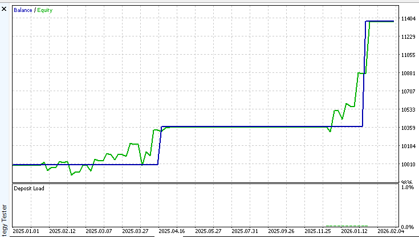Click the 10881 axis value

click(408, 73)
